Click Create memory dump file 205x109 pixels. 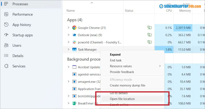pos(127,86)
